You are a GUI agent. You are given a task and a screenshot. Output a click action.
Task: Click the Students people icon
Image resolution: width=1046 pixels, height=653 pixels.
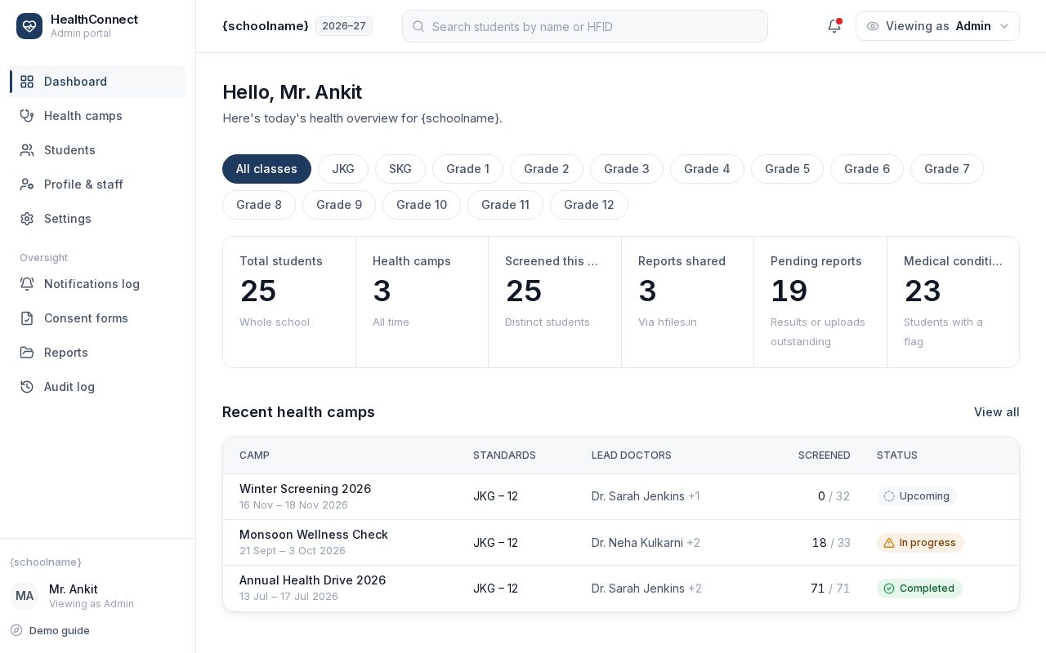[x=27, y=150]
